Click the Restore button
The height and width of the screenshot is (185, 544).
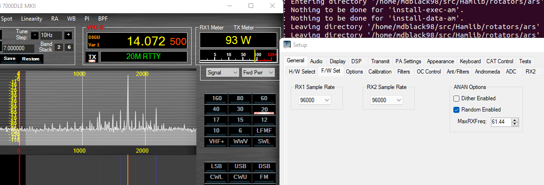31,59
